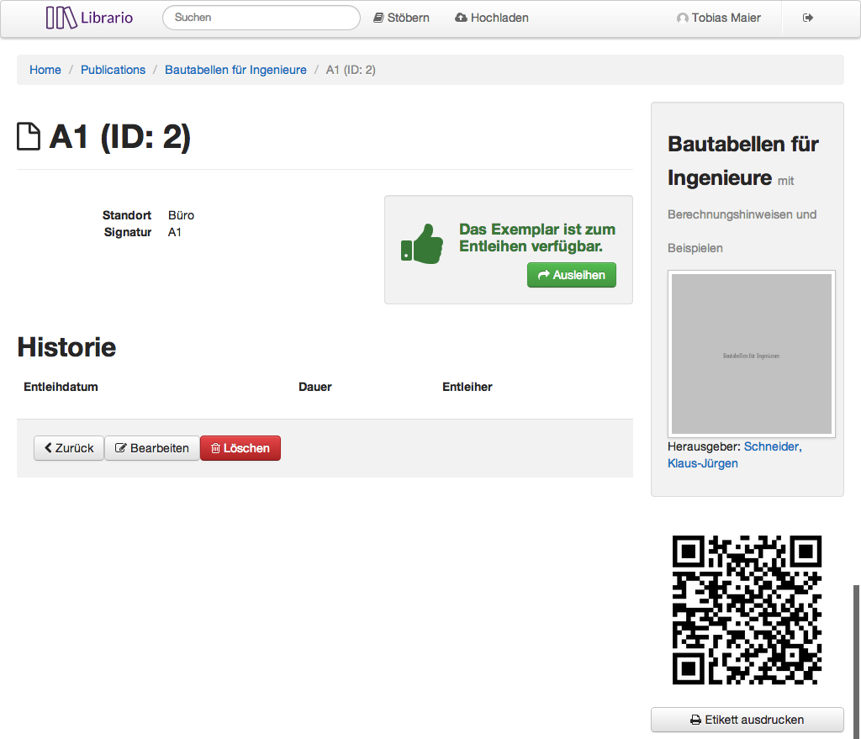Click the logout icon in navbar
The height and width of the screenshot is (739, 861).
tap(808, 18)
